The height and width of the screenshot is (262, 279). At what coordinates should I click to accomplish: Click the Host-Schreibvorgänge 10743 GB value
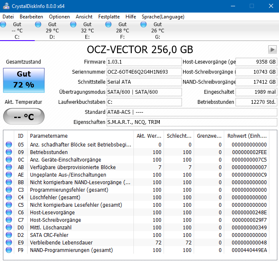click(256, 72)
